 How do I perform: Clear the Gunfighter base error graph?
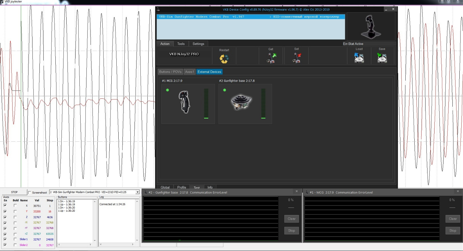[x=292, y=219]
